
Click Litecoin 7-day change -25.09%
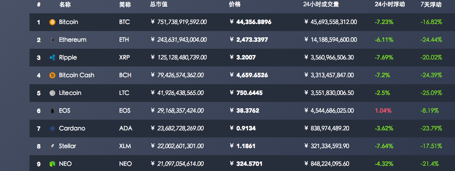pos(431,93)
